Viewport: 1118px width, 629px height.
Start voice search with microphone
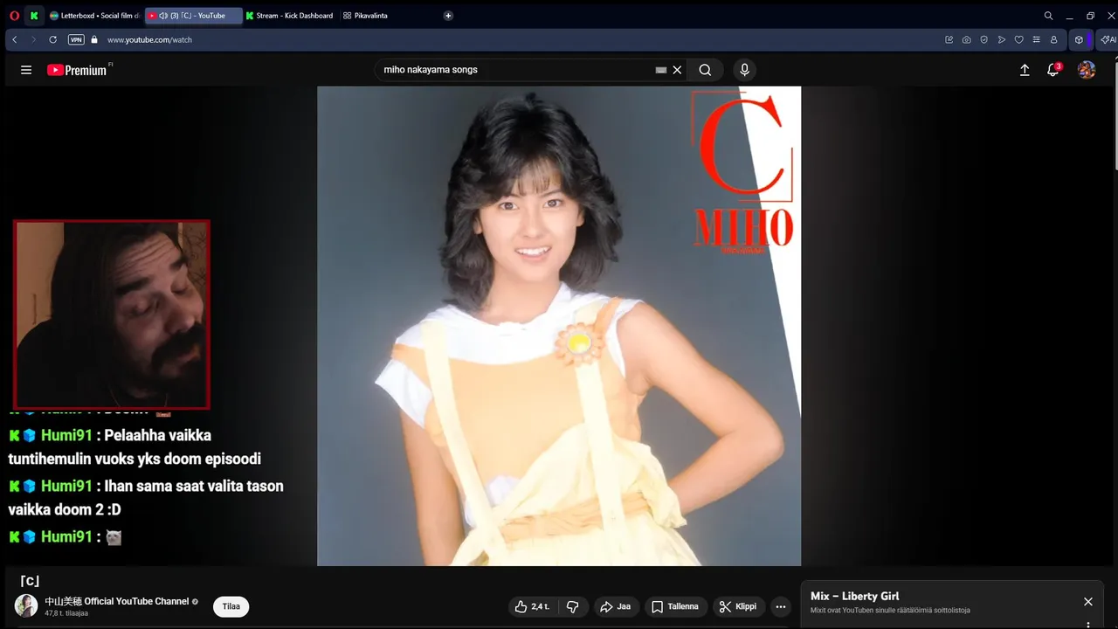coord(744,70)
